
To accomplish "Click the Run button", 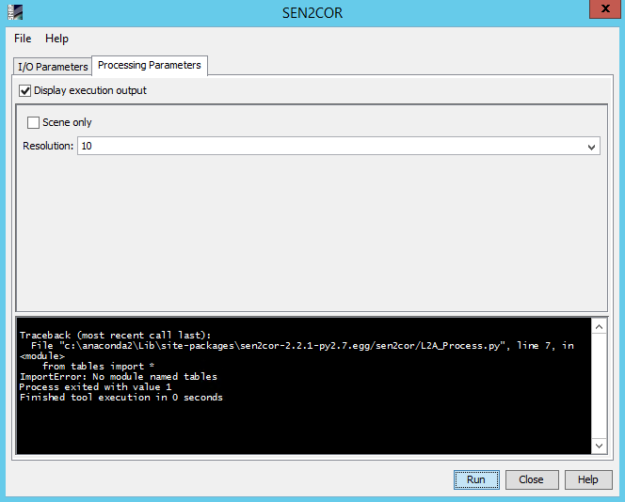I will pos(476,479).
